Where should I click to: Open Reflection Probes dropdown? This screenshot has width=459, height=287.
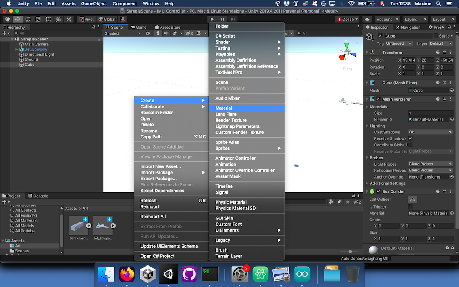pyautogui.click(x=430, y=170)
